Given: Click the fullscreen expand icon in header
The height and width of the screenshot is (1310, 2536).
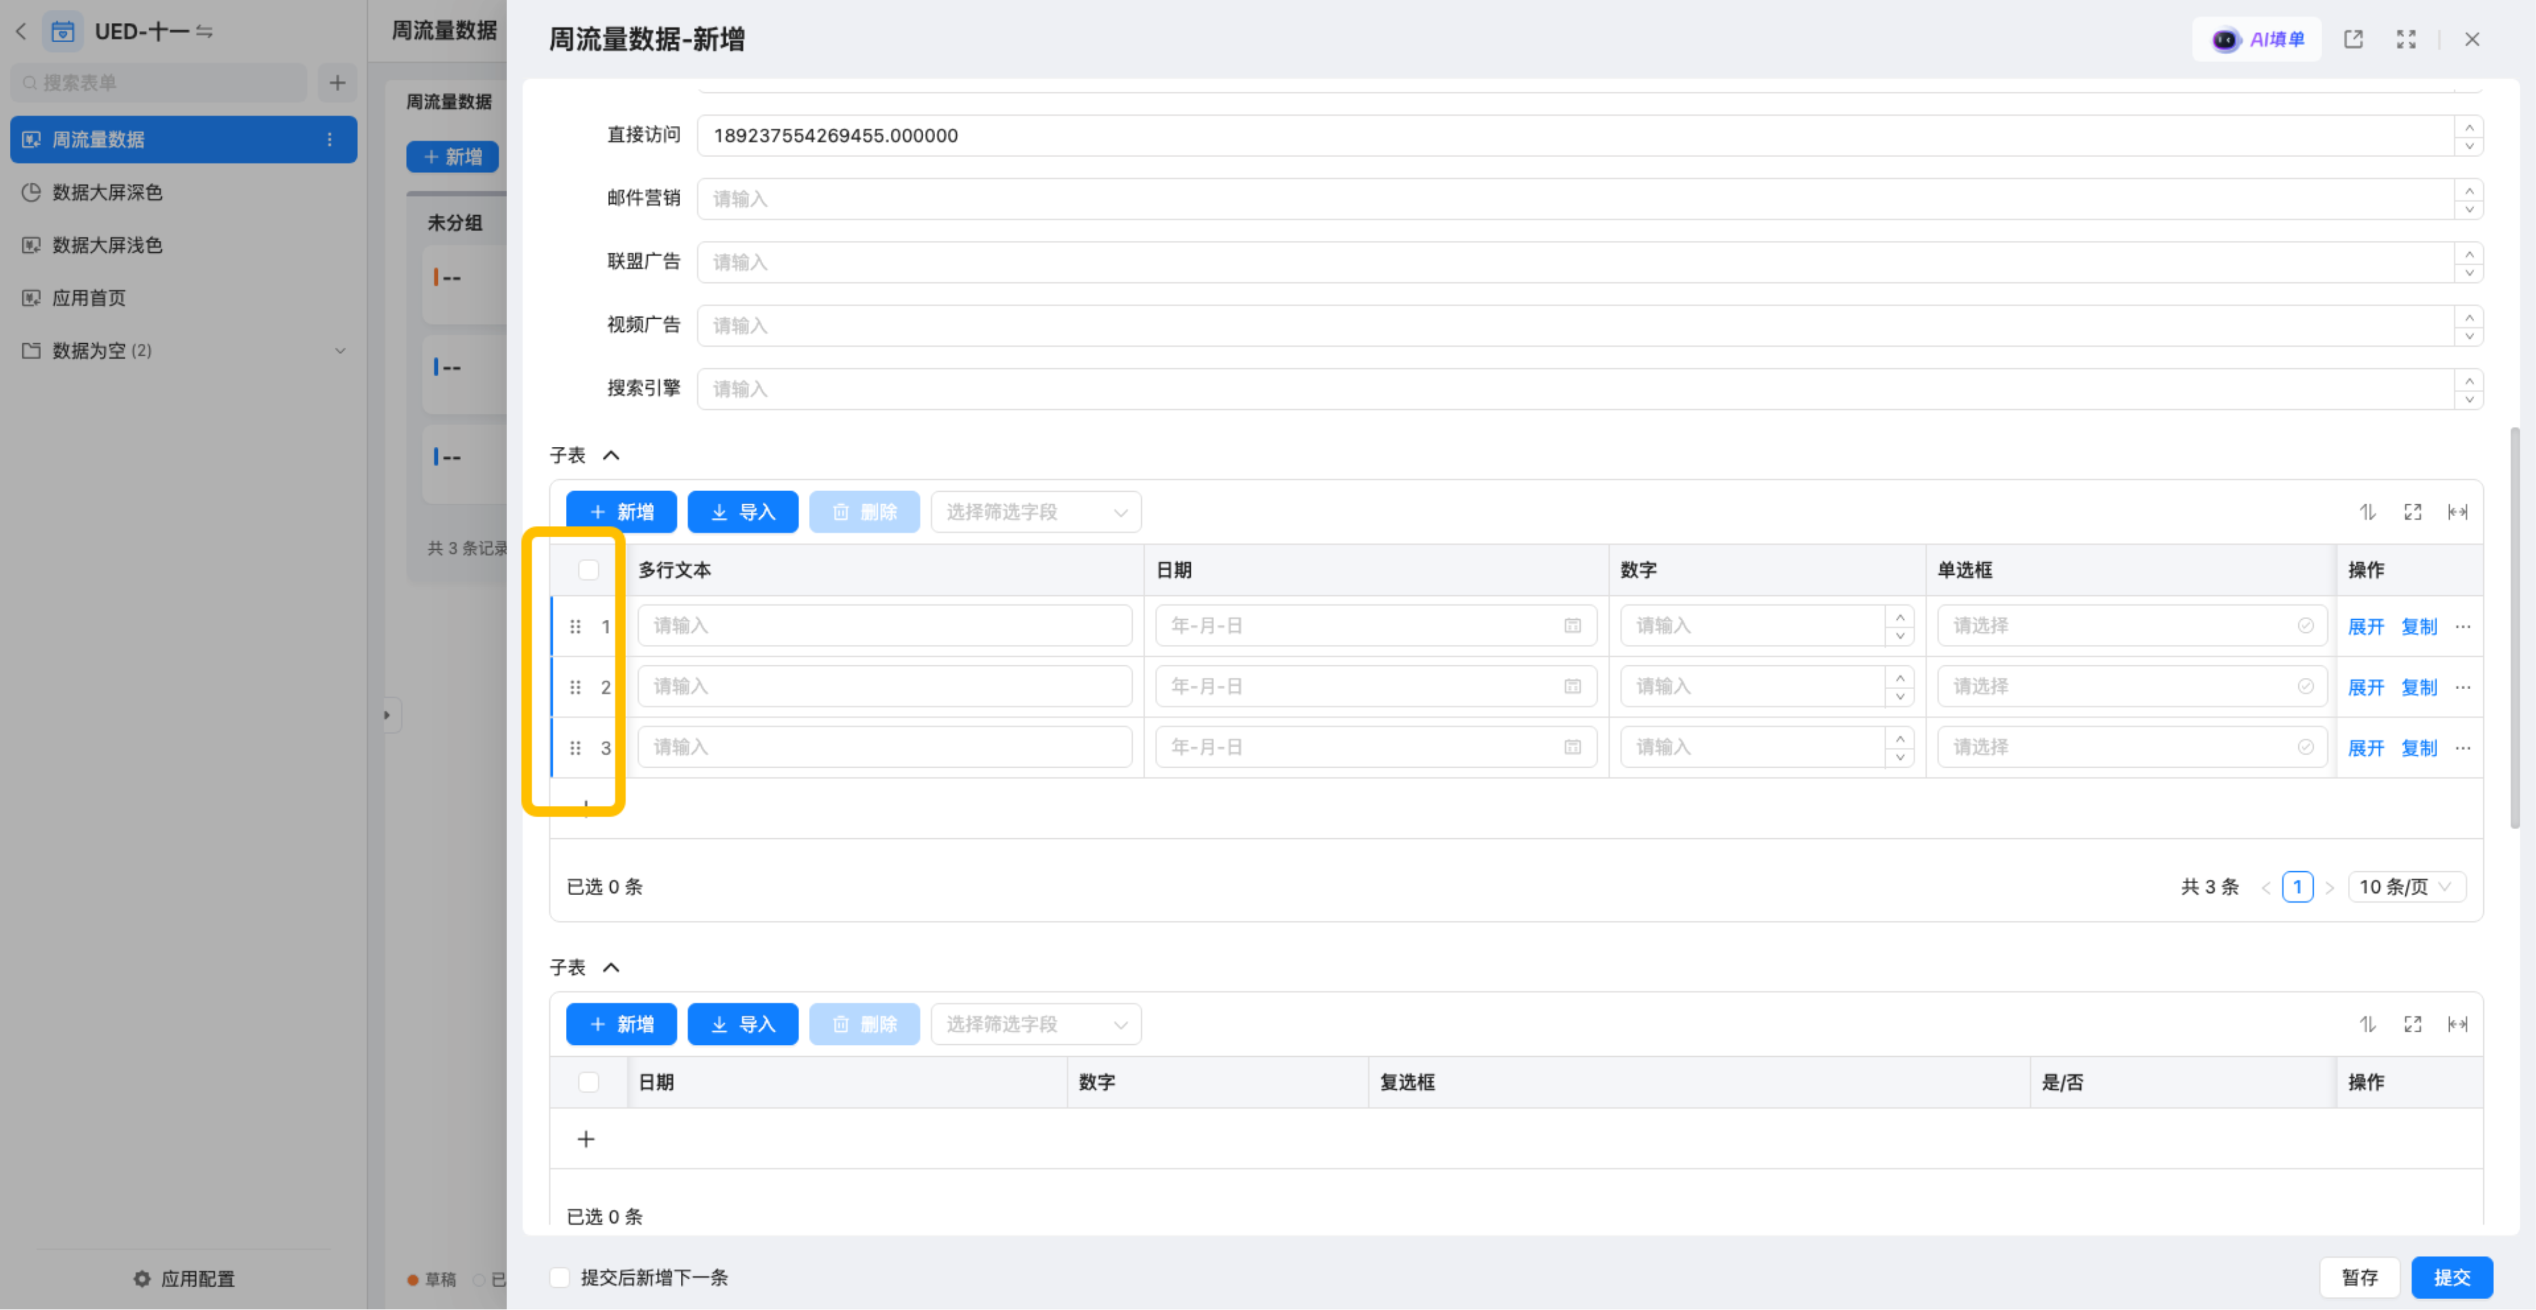Looking at the screenshot, I should (x=2406, y=40).
